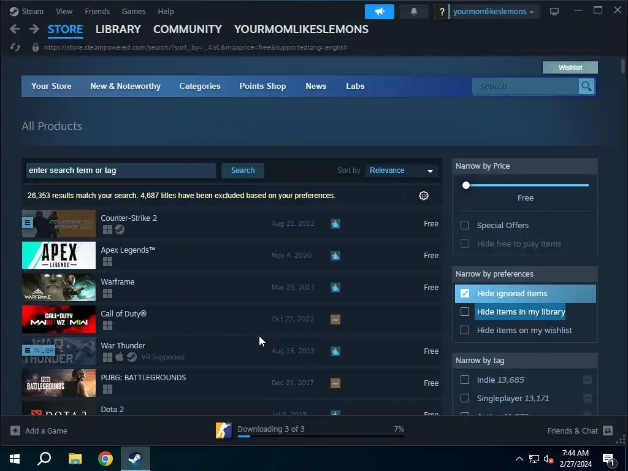The width and height of the screenshot is (628, 471).
Task: Open search preferences gear icon
Action: [x=423, y=196]
